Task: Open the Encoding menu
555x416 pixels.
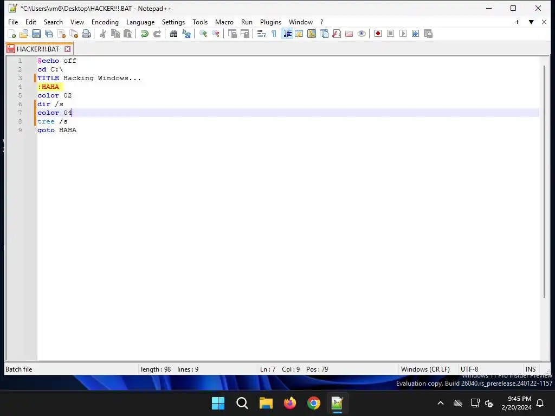Action: [x=105, y=22]
